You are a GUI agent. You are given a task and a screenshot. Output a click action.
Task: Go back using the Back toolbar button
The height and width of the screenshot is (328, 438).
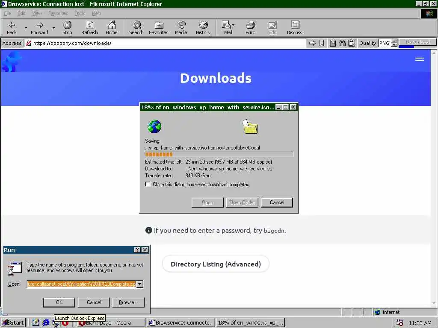(12, 28)
